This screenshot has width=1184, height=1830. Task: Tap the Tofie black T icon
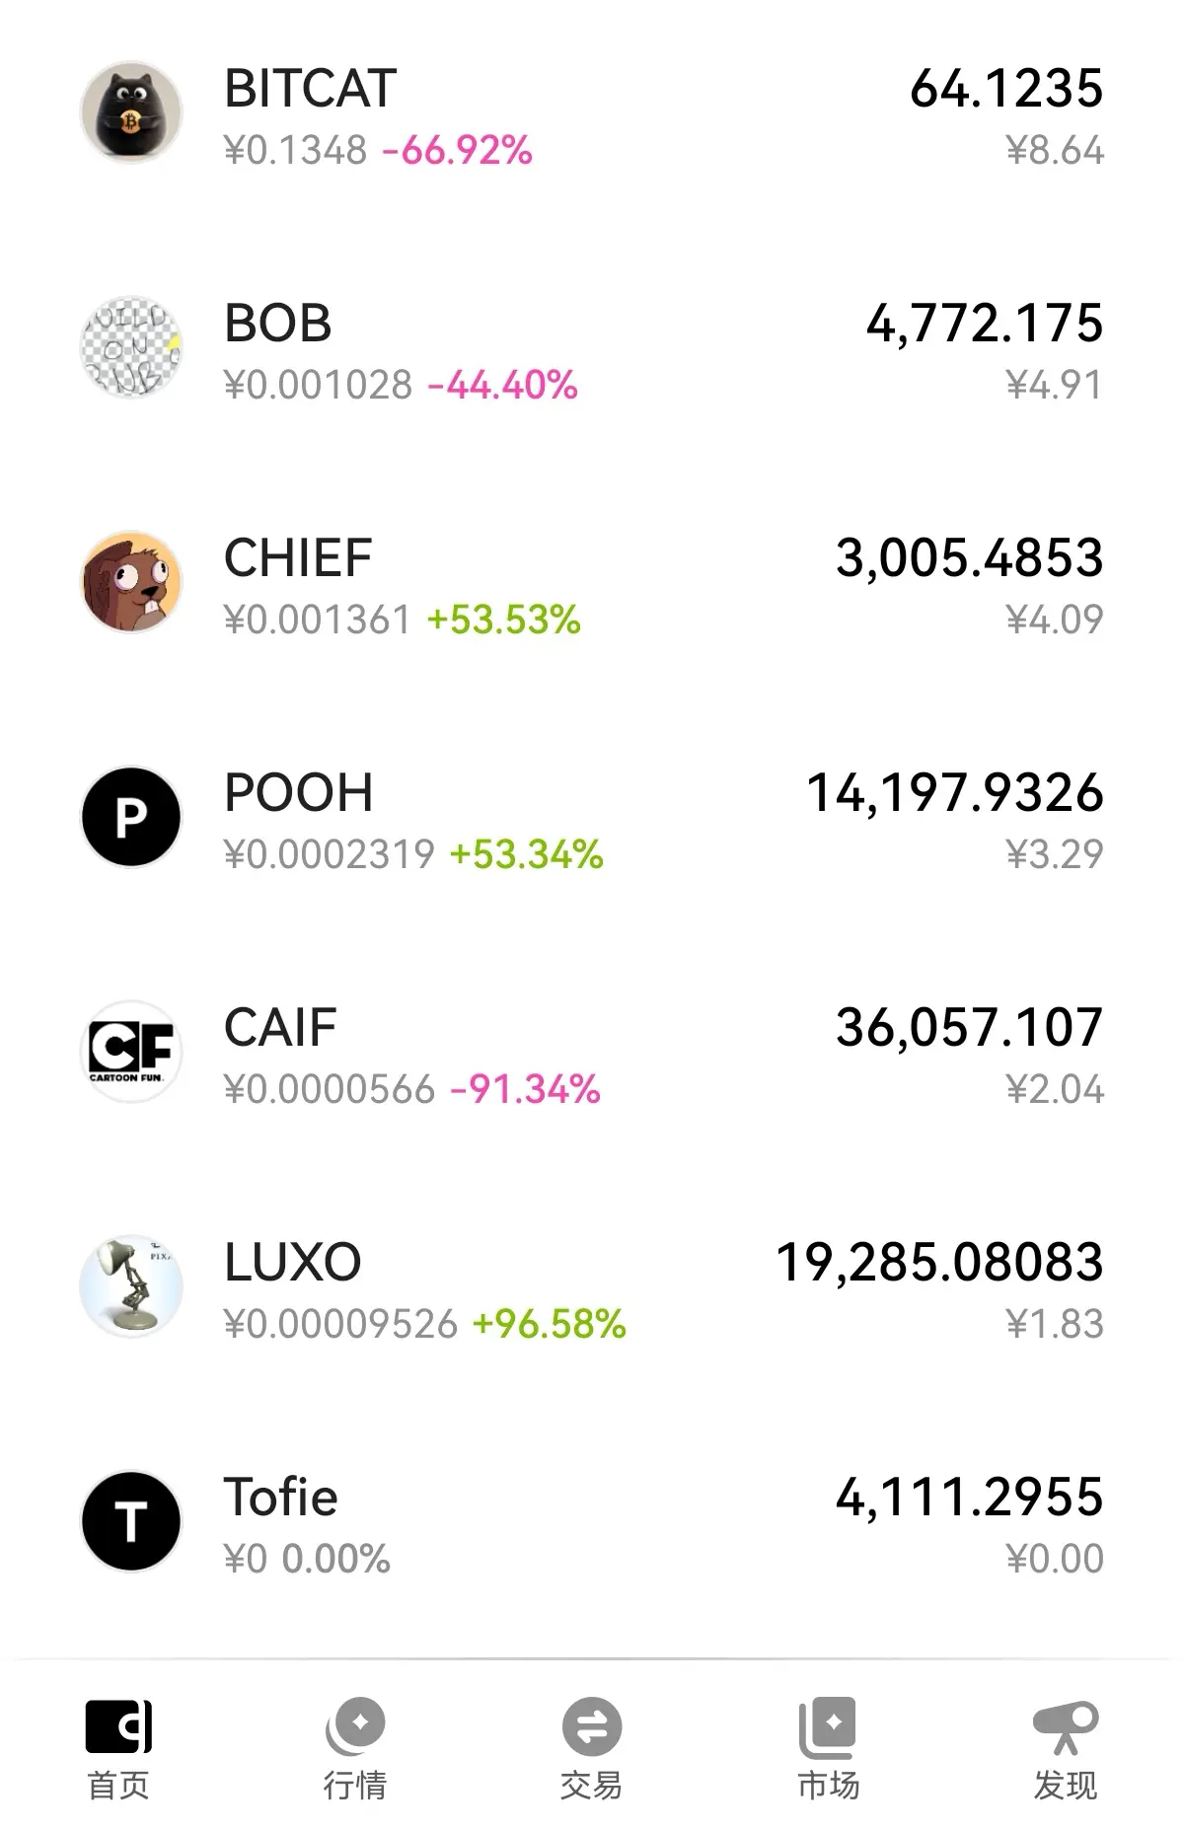click(x=131, y=1521)
